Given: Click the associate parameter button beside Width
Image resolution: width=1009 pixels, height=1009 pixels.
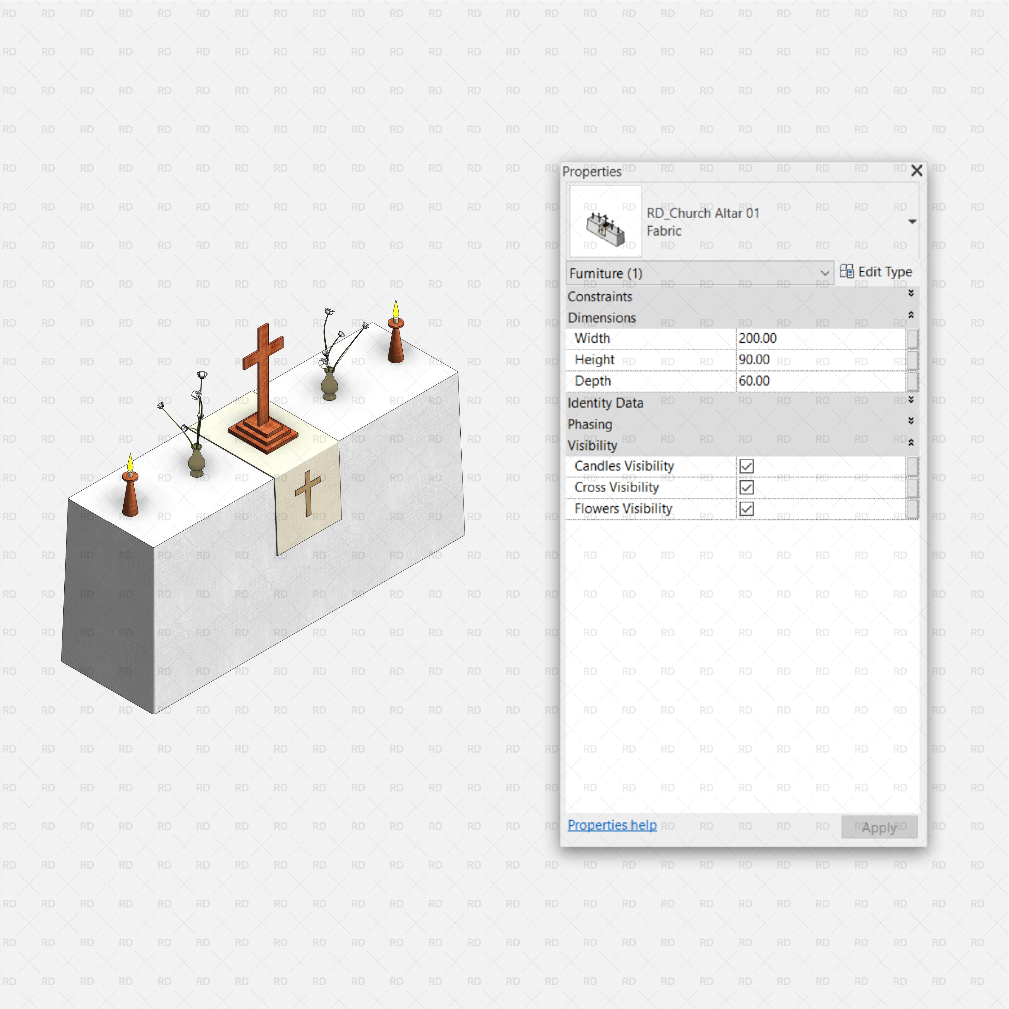Looking at the screenshot, I should pyautogui.click(x=913, y=338).
